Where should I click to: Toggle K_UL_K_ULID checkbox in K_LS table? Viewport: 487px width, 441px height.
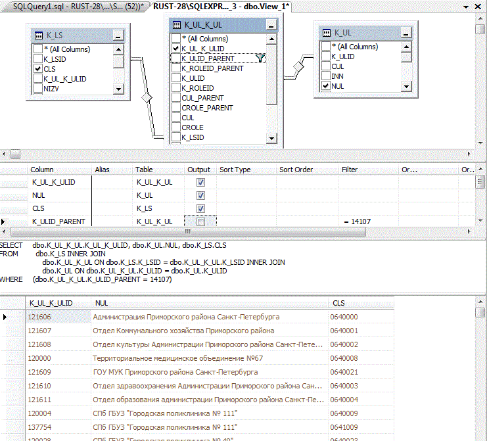point(38,79)
